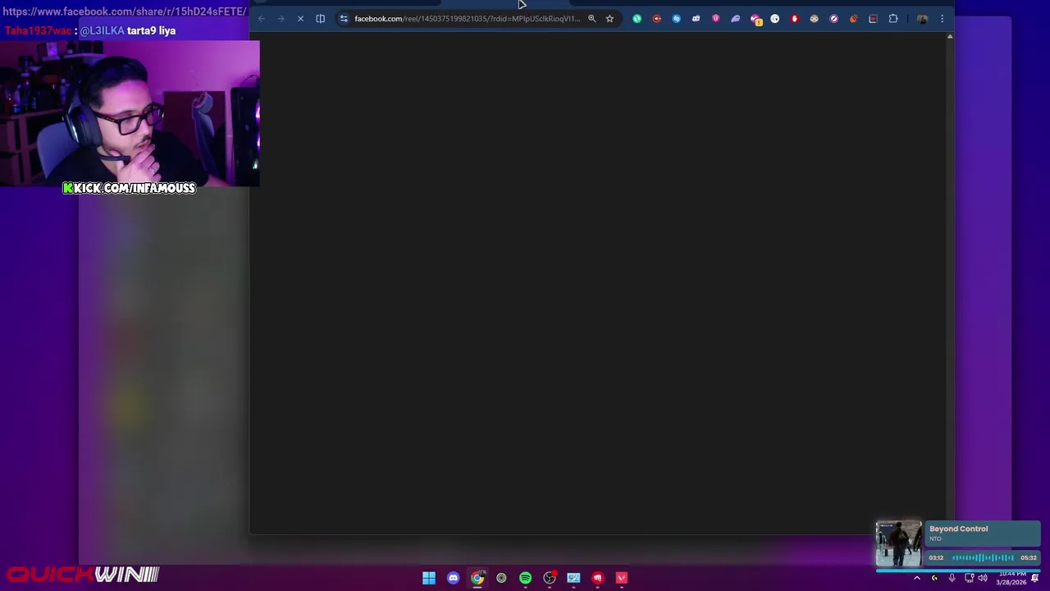This screenshot has width=1050, height=591.
Task: Switch to Chrome in the taskbar
Action: tap(477, 578)
